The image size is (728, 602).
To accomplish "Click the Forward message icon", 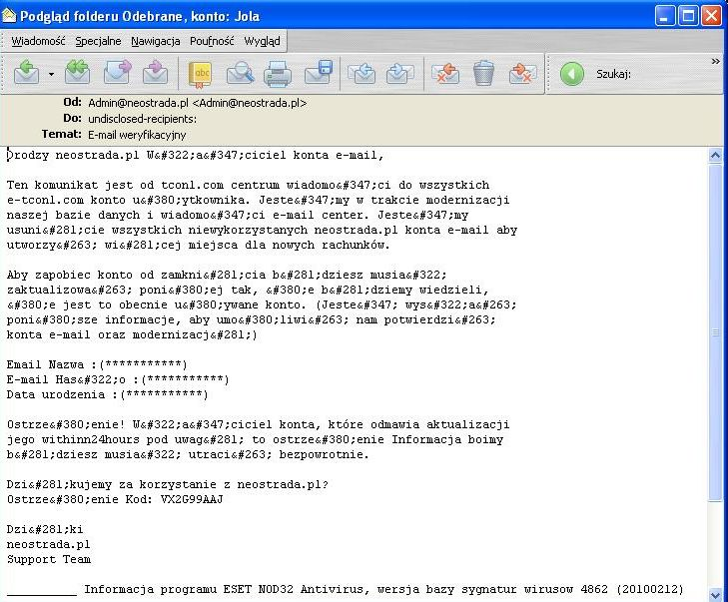I will coord(117,73).
